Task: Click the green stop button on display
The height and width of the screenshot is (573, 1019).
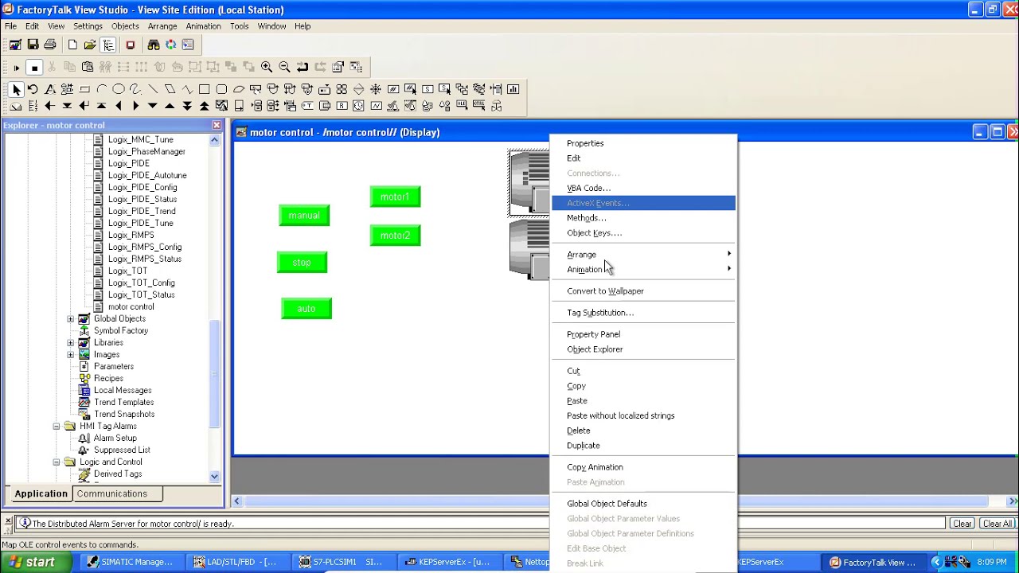Action: click(x=302, y=263)
